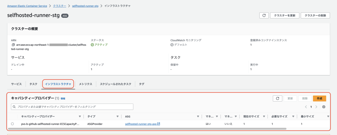Open the メトリクス tab
Screen dimensions: 337x135
point(85,84)
